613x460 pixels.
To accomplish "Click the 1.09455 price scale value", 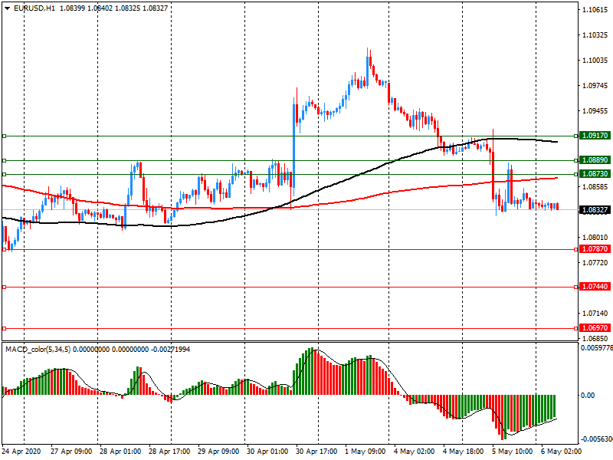I will pyautogui.click(x=595, y=111).
